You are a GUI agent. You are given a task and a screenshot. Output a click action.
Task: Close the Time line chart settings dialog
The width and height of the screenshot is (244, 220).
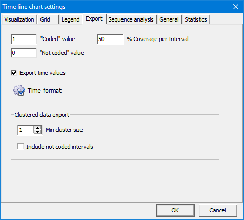236,7
